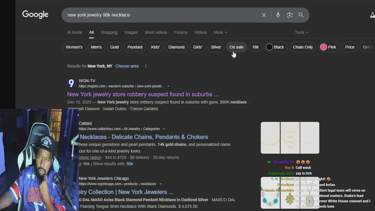Apply the Men's filter chip
The height and width of the screenshot is (211, 375).
point(96,47)
